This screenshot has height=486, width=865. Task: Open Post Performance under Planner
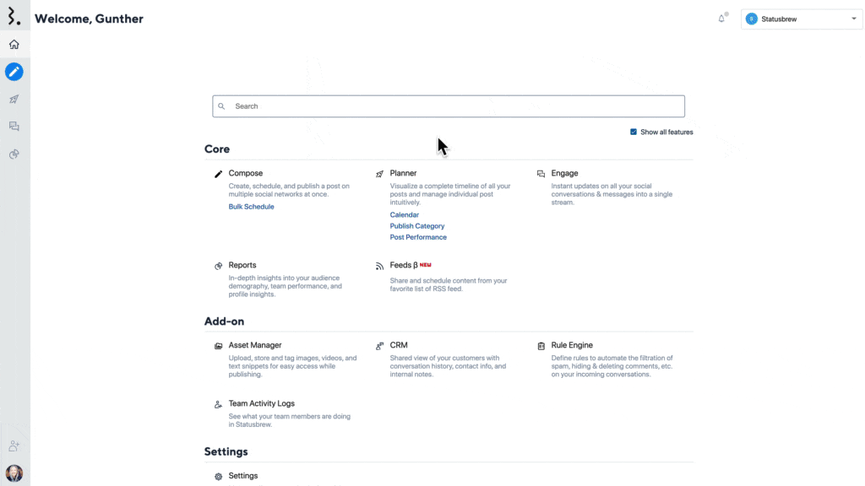(418, 237)
